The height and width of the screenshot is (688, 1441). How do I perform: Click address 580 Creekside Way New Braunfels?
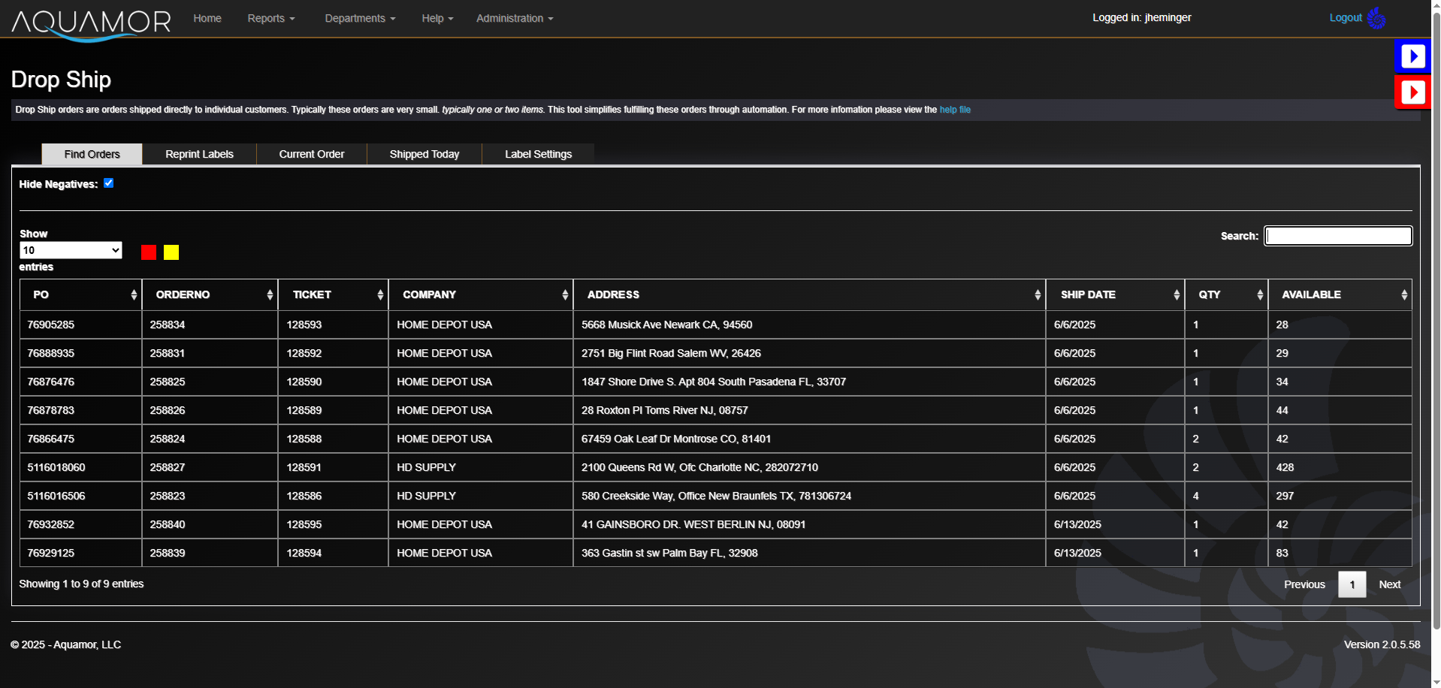pos(716,496)
